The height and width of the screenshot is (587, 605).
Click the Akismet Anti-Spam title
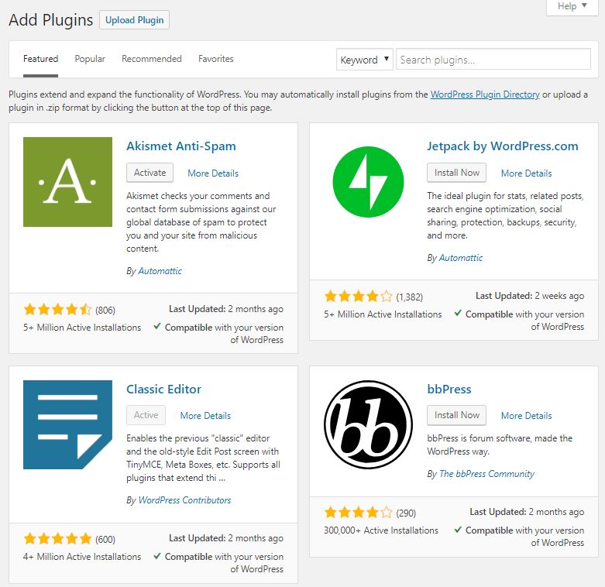(181, 146)
